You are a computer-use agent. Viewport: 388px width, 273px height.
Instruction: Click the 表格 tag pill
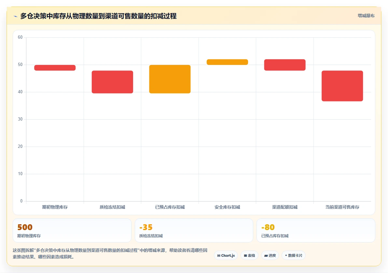click(x=249, y=255)
